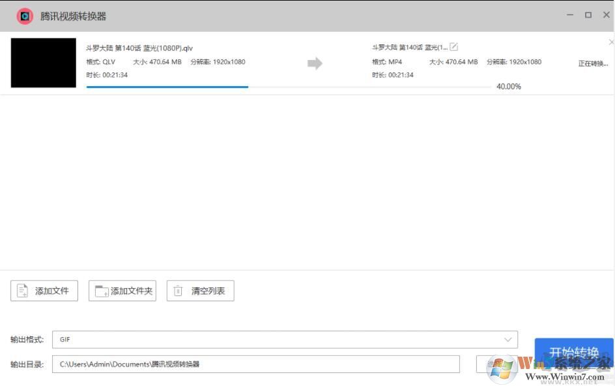Click the 斗罗大陆 第140话 filename
The width and height of the screenshot is (615, 386).
(139, 48)
